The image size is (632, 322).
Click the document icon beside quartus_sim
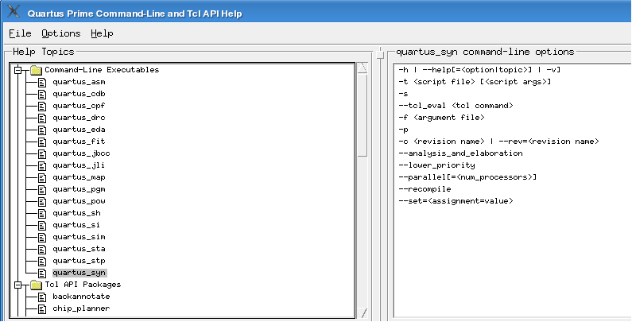(42, 238)
